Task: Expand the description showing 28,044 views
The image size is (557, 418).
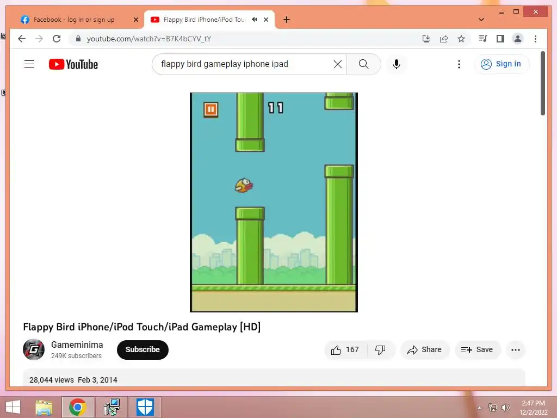Action: [274, 378]
